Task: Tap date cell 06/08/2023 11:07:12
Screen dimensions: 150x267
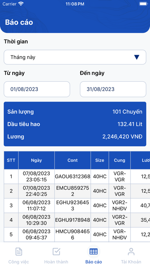Action: 36,206
